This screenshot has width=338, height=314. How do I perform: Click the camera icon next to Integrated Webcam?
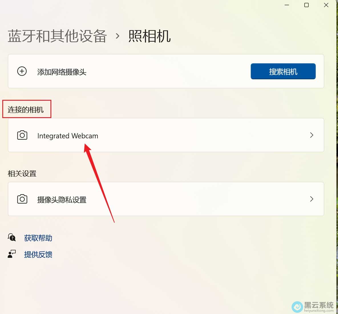coord(22,135)
